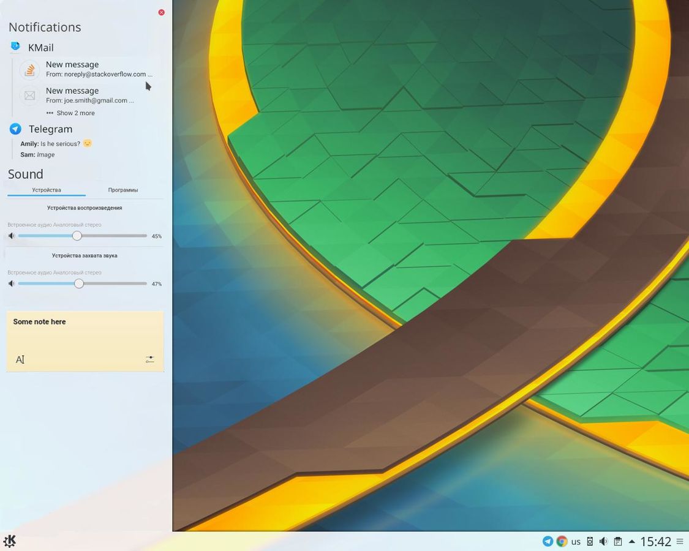Screen dimensions: 689x551
Task: Click the volume icon in system tray
Action: point(603,541)
